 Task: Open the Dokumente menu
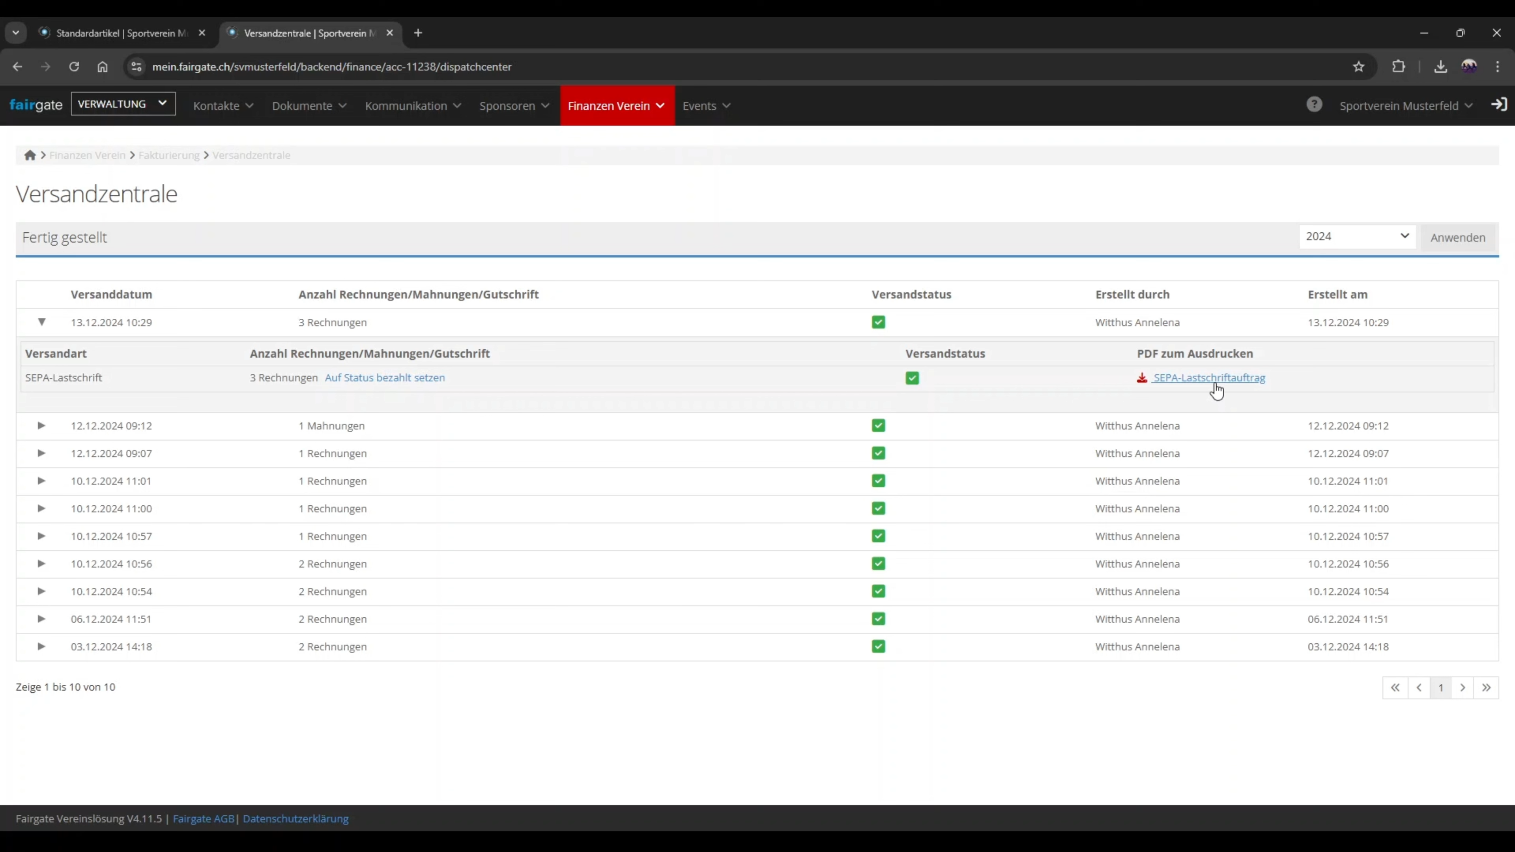click(309, 106)
